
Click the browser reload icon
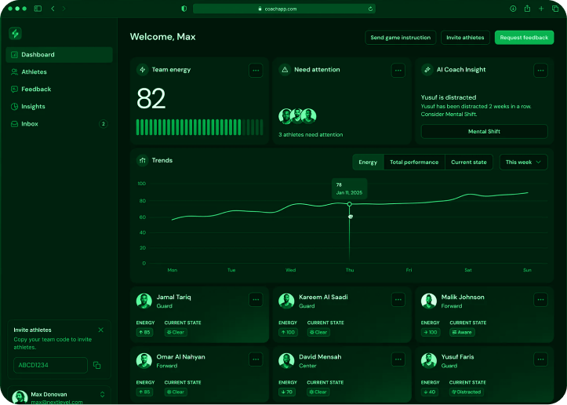pos(370,9)
